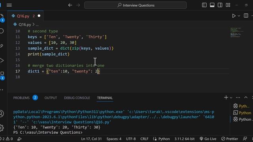Minimize the VS Code window
Viewport: 253px width, 142px height.
(x=236, y=5)
